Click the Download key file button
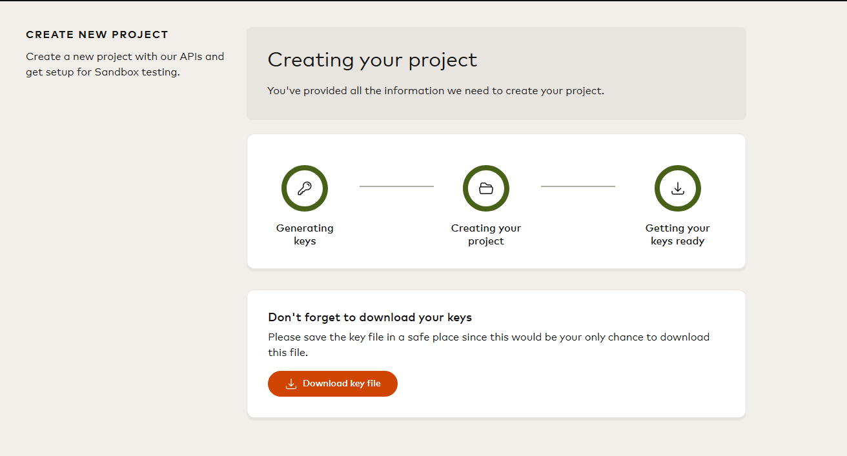The height and width of the screenshot is (456, 847). pyautogui.click(x=332, y=384)
